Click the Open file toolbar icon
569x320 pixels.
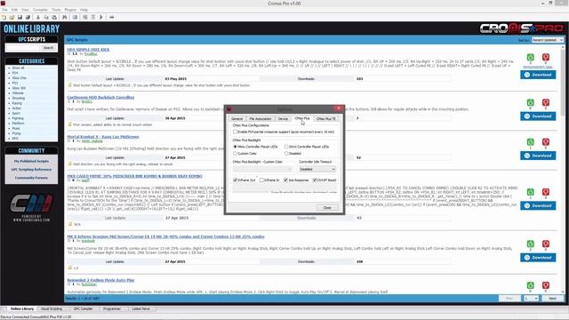(x=12, y=17)
